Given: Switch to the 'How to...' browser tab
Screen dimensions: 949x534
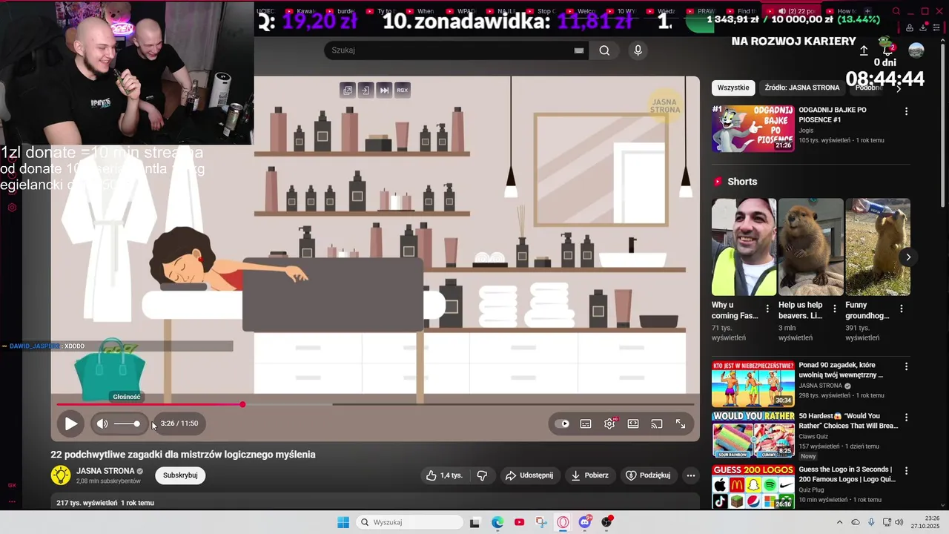Looking at the screenshot, I should 841,11.
